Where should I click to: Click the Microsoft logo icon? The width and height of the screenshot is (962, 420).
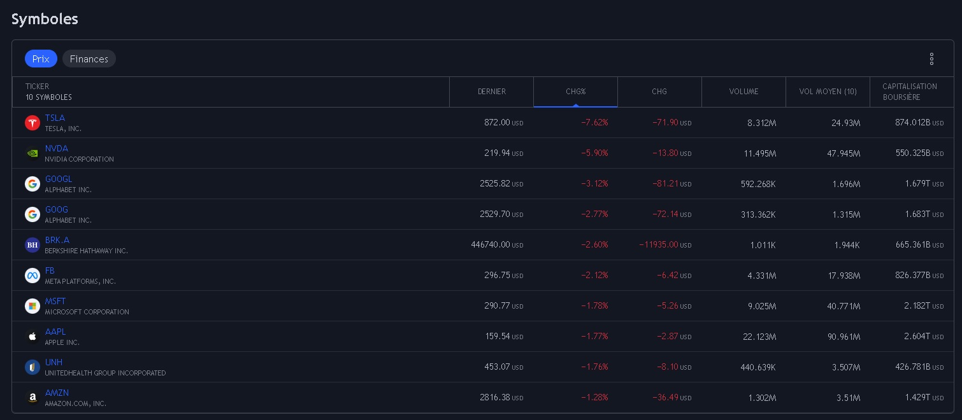tap(32, 306)
